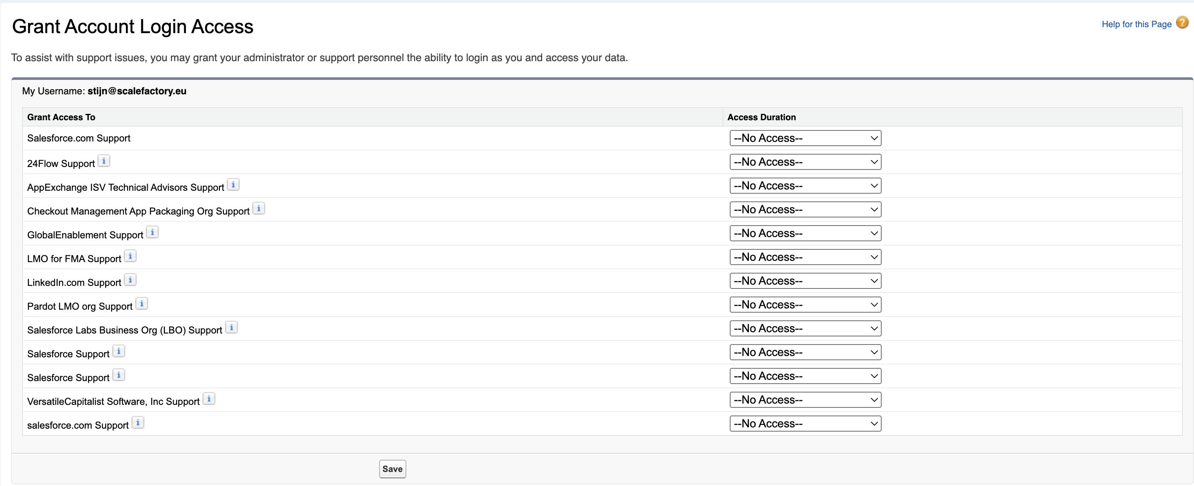This screenshot has height=486, width=1194.
Task: Open info icon next to GlobalEnablement Support
Action: coord(152,232)
